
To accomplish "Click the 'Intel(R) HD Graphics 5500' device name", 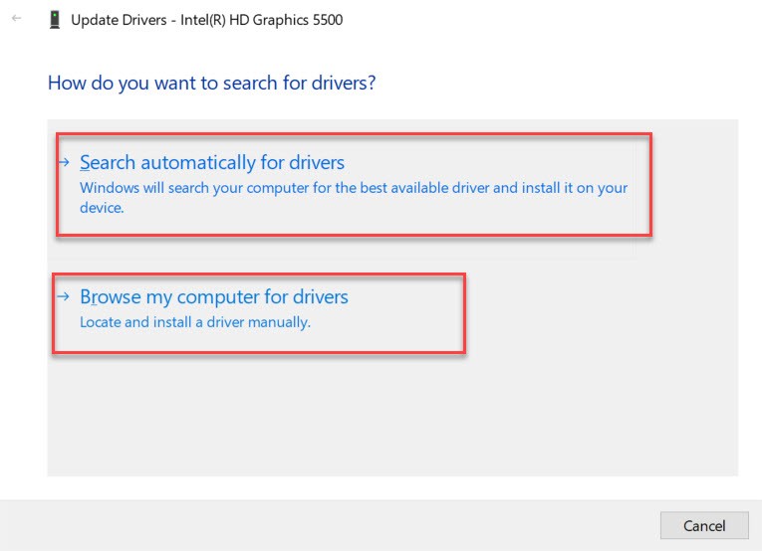I will tap(261, 20).
